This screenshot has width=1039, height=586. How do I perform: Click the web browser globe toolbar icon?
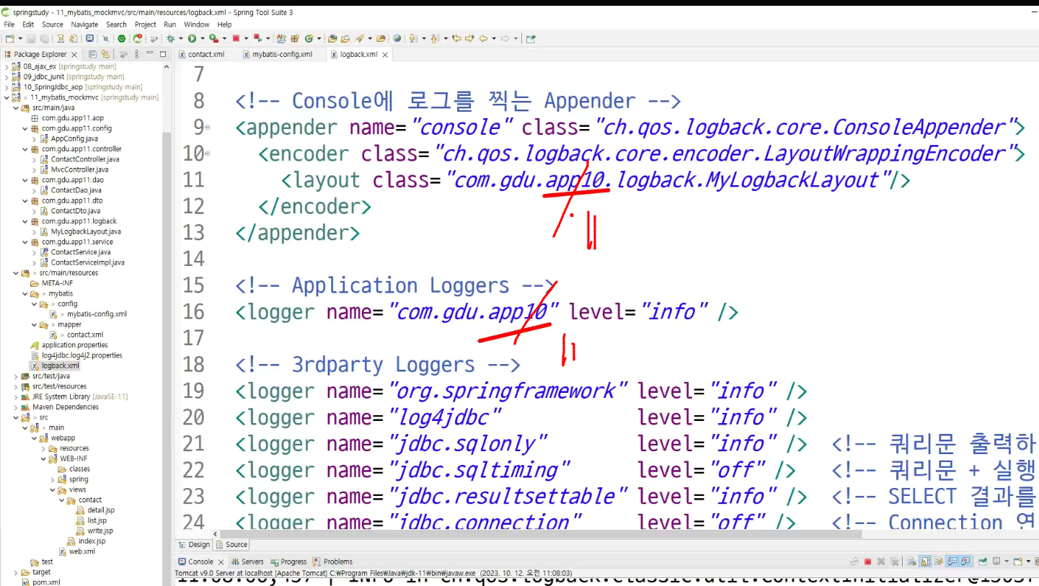tap(397, 38)
